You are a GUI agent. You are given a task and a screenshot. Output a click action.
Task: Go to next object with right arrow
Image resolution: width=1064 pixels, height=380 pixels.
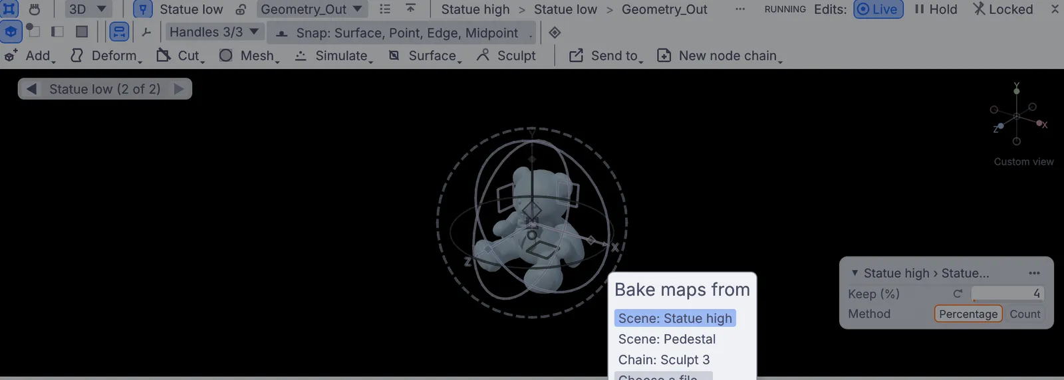(x=178, y=89)
